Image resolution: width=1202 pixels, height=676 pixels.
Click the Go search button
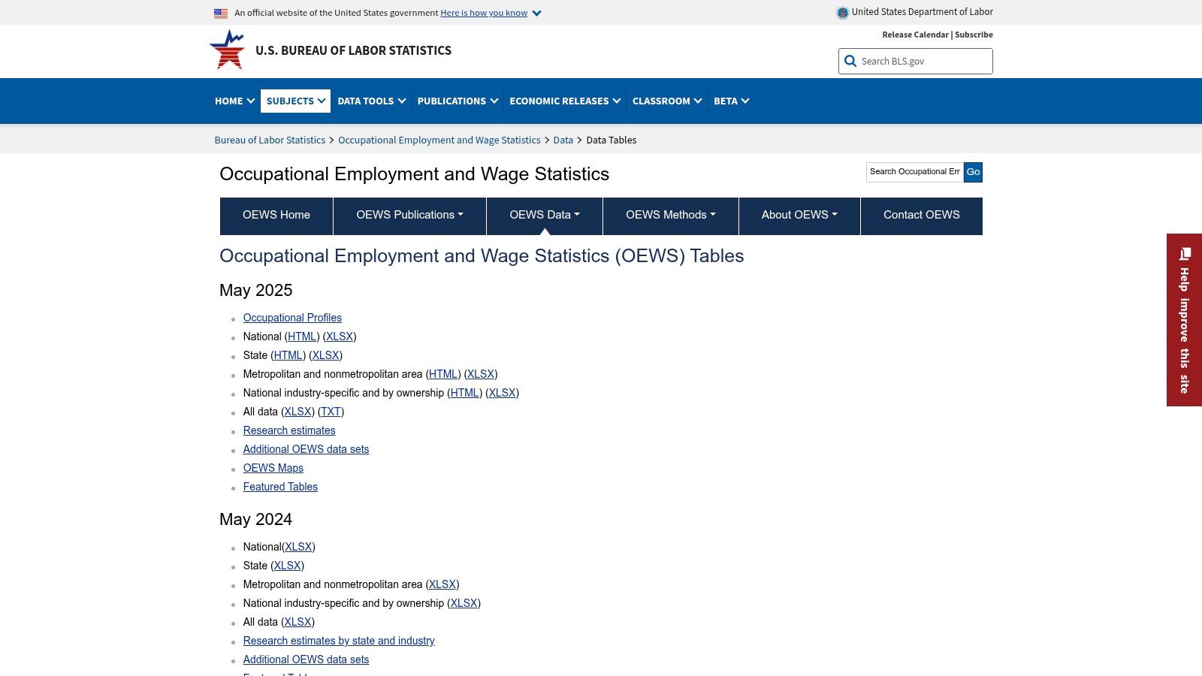pos(973,172)
